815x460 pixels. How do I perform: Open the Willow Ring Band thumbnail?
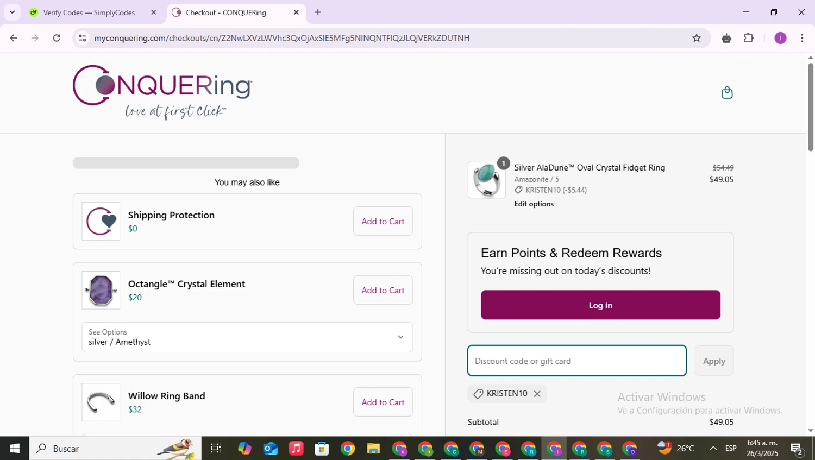pos(101,402)
